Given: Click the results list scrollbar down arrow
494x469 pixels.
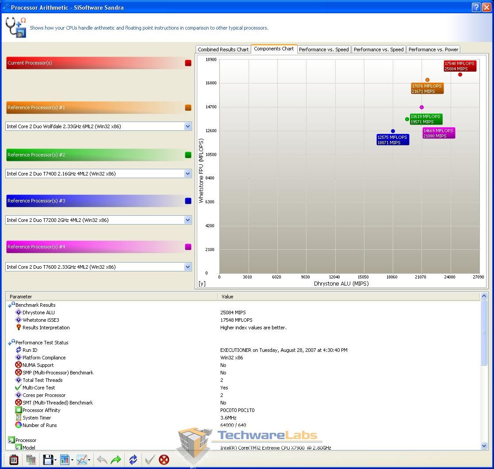Looking at the screenshot, I should [x=484, y=446].
